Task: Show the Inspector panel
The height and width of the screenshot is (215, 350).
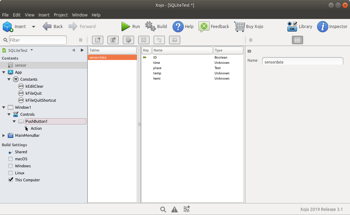Action: pos(332,27)
